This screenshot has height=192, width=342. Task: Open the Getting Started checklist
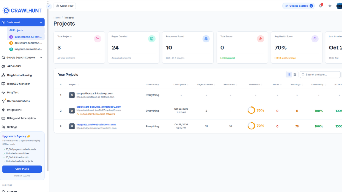[x=298, y=6]
